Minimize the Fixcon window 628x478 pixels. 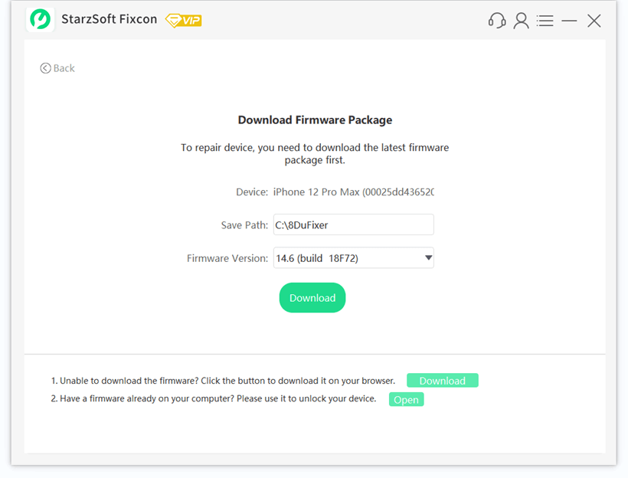pyautogui.click(x=569, y=21)
